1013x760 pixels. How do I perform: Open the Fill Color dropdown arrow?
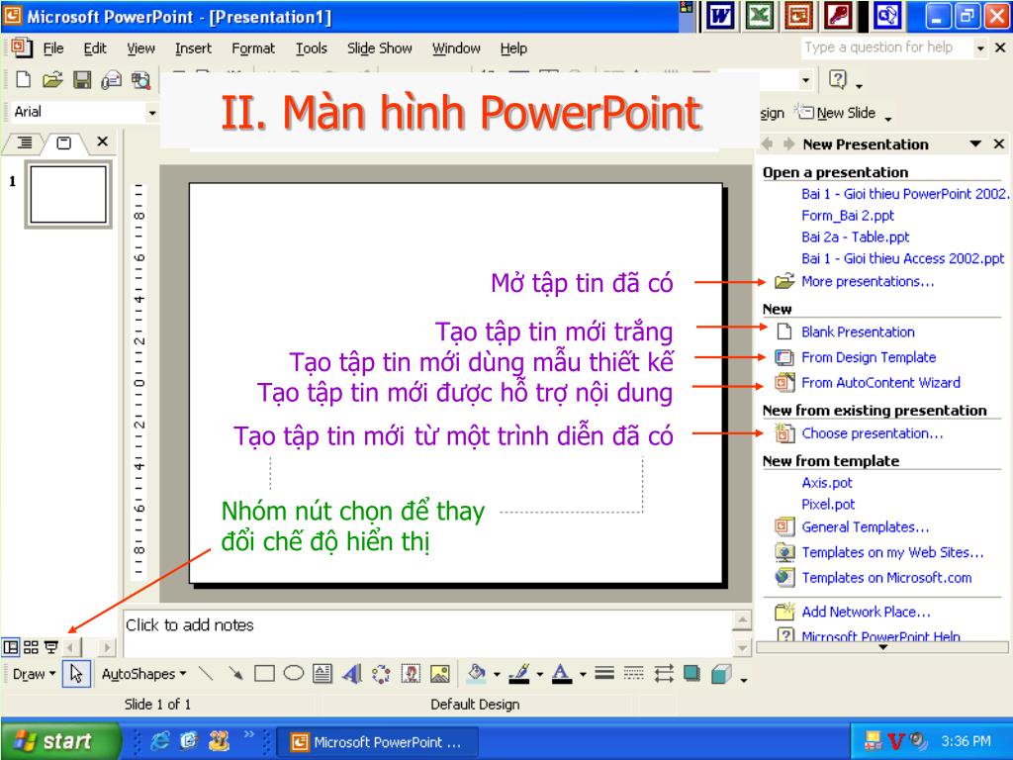[x=497, y=675]
